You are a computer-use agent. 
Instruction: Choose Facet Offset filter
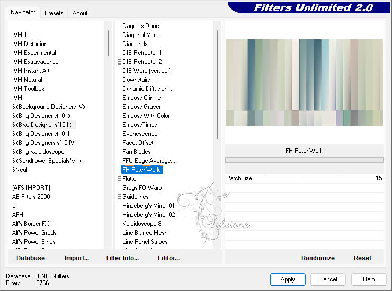138,143
